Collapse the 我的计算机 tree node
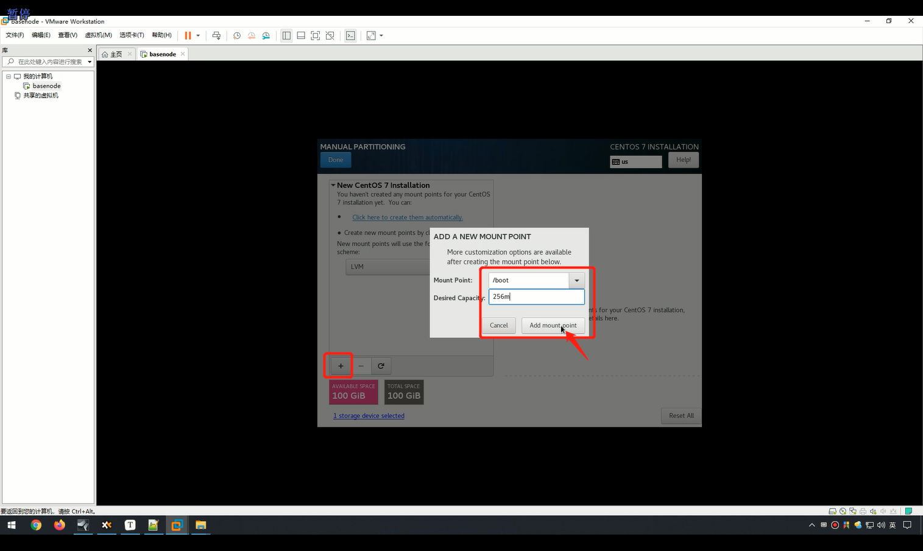This screenshot has width=923, height=551. [9, 77]
